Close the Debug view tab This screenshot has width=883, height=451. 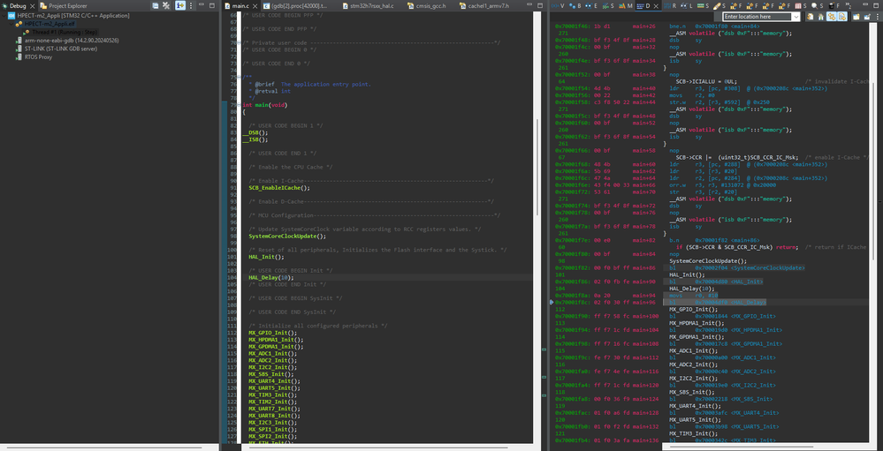click(32, 6)
